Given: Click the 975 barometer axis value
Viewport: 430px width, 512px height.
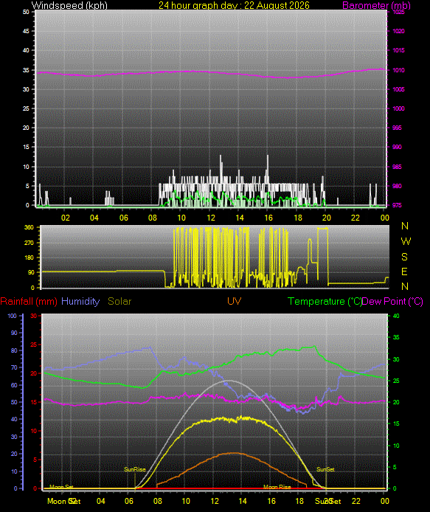Looking at the screenshot, I should [397, 205].
